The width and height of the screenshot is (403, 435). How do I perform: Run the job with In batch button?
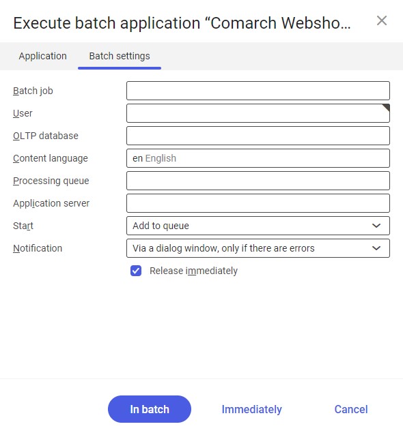point(150,409)
